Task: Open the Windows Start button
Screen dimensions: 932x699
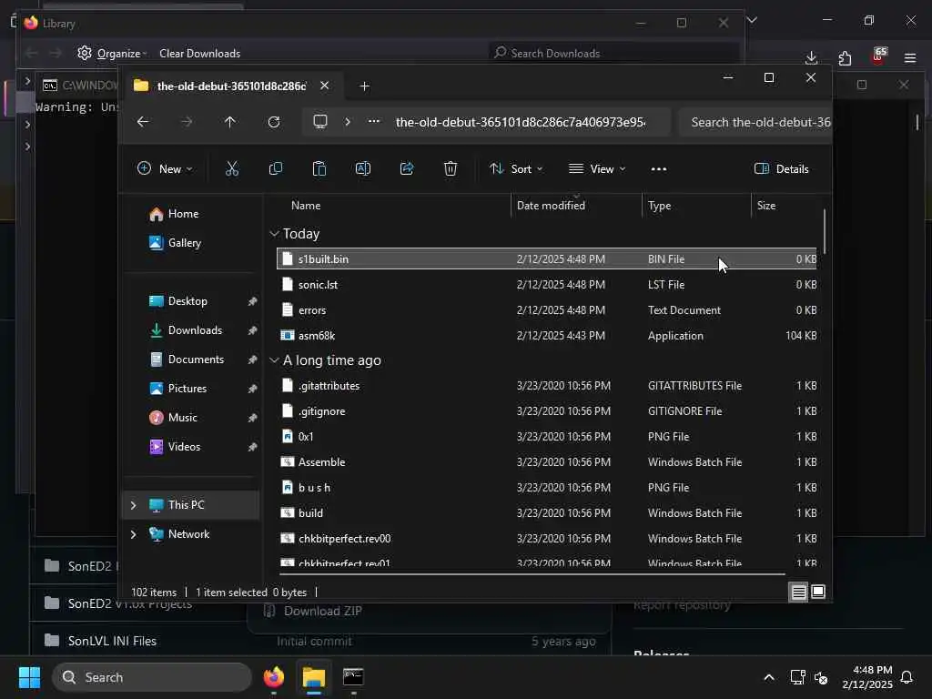Action: point(29,677)
